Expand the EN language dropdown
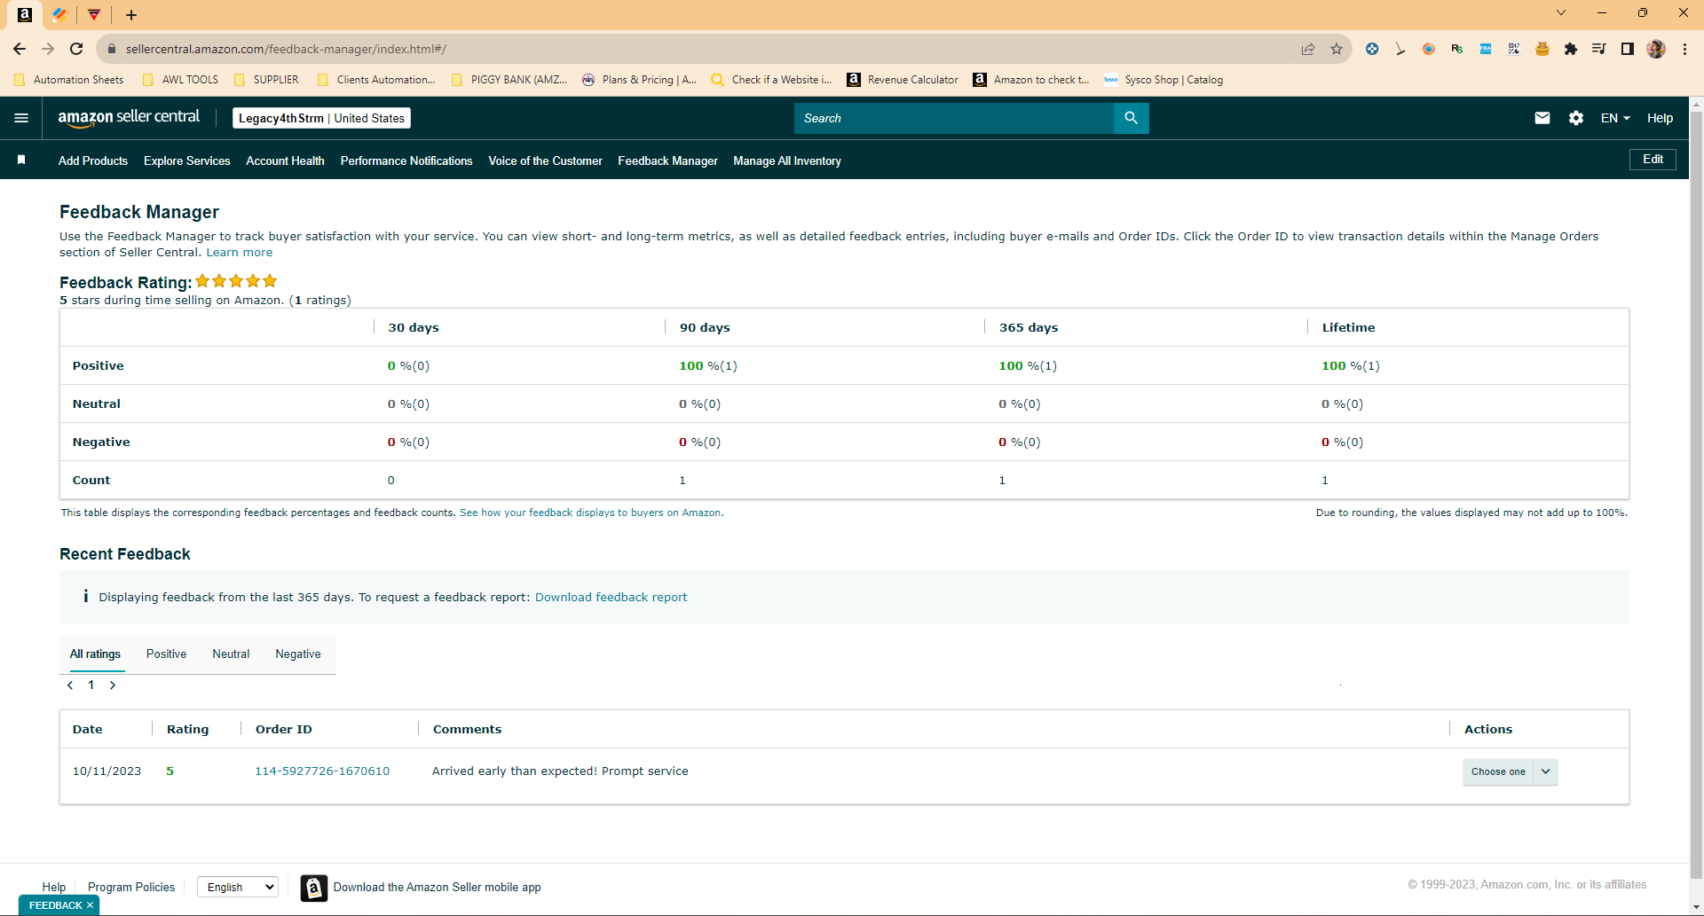 [1615, 118]
